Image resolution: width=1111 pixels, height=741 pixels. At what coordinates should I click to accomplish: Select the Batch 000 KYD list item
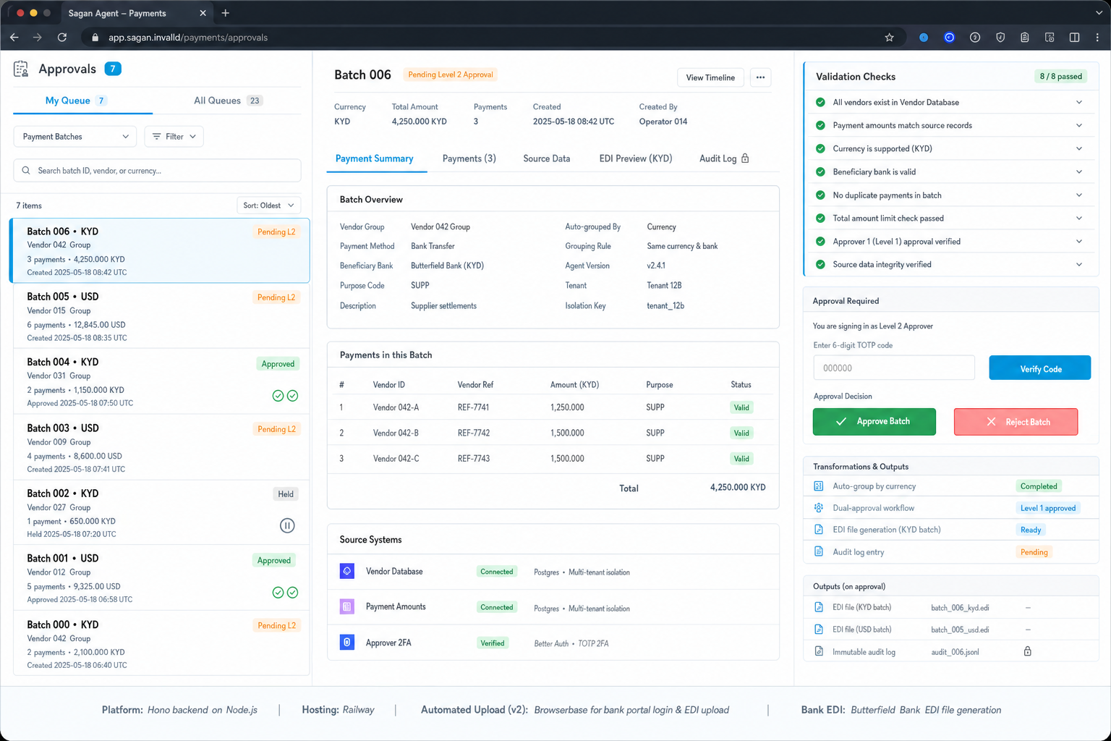[160, 644]
